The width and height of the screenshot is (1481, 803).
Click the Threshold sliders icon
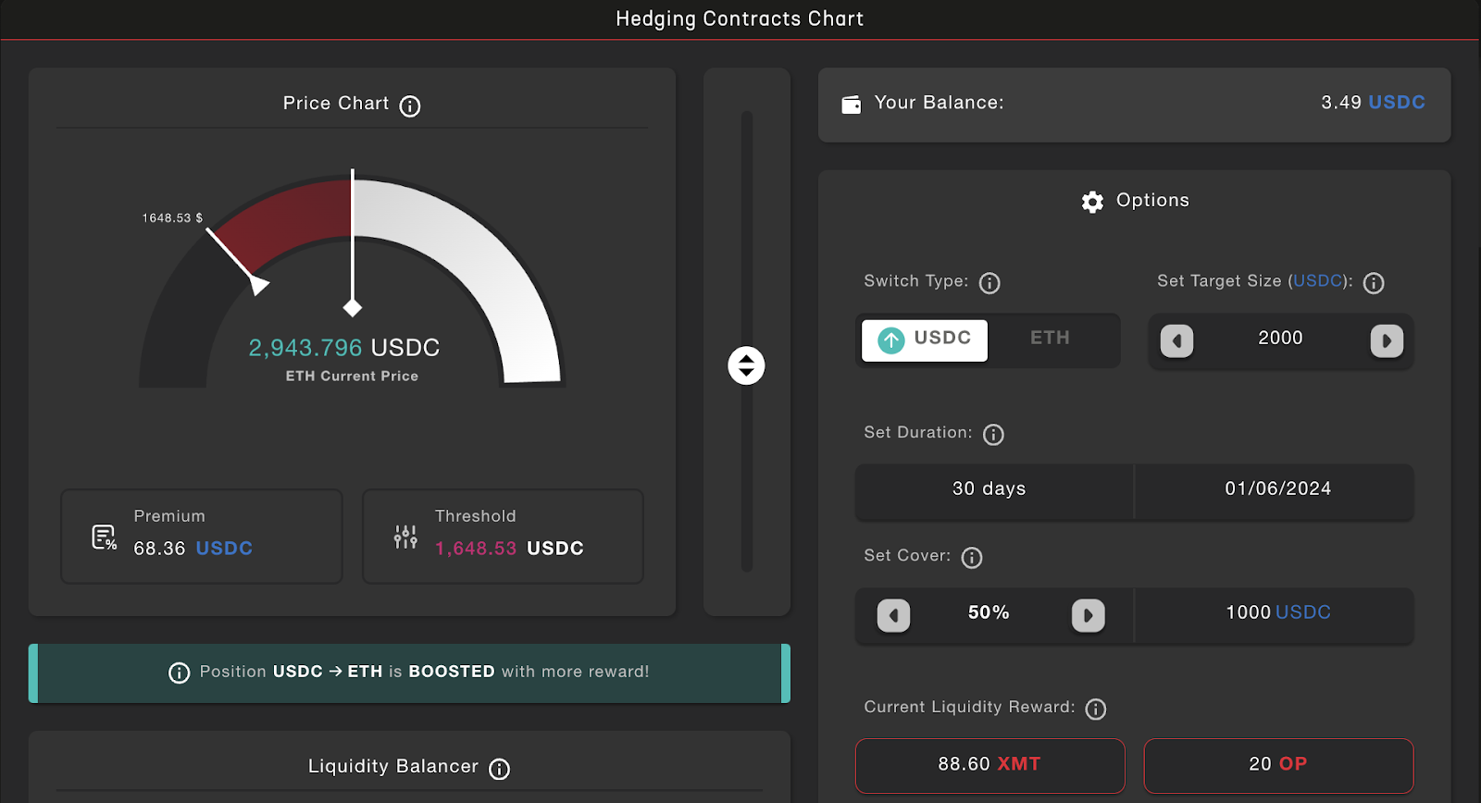coord(405,537)
